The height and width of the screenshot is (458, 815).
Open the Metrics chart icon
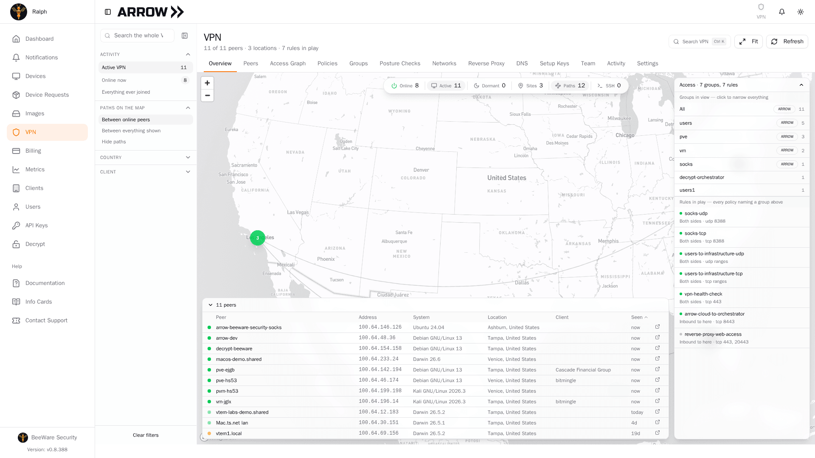pyautogui.click(x=16, y=170)
